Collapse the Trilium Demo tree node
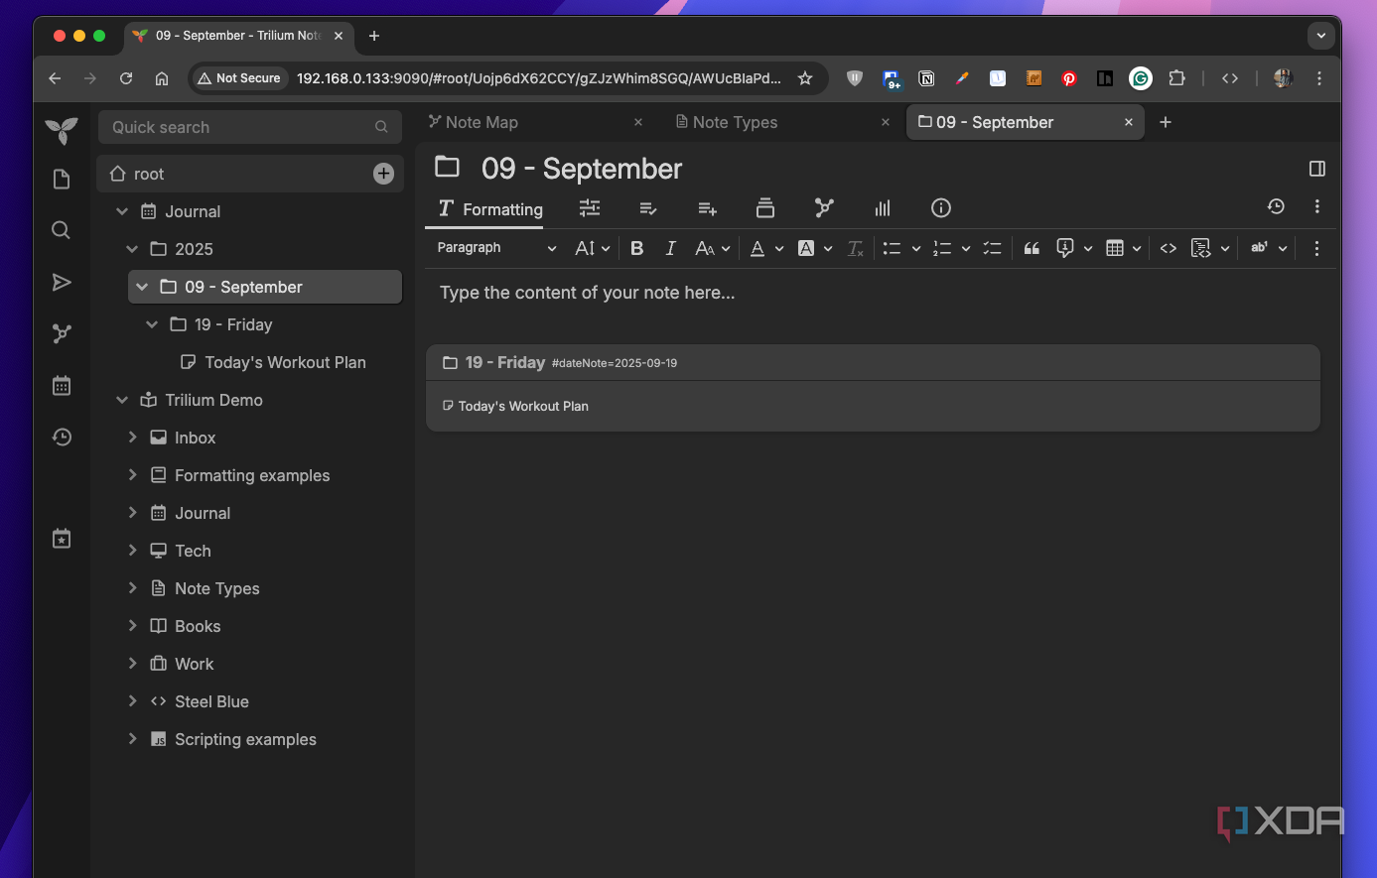Viewport: 1377px width, 878px height. [x=122, y=400]
